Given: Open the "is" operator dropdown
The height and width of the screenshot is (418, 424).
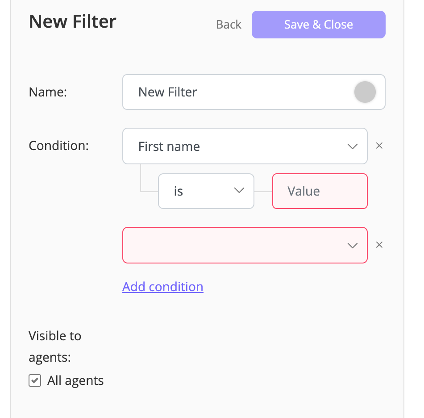Looking at the screenshot, I should tap(201, 191).
